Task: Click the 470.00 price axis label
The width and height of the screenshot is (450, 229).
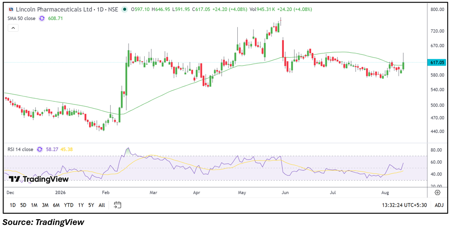Action: pos(437,118)
